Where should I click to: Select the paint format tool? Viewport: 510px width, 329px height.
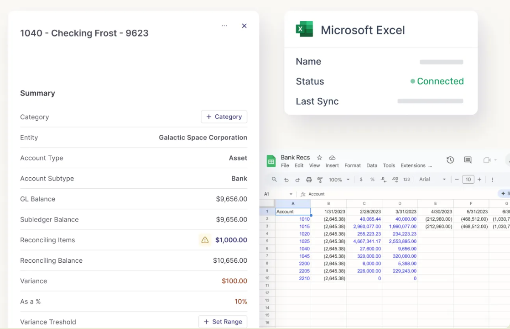click(320, 180)
